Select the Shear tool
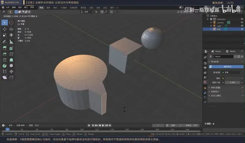The width and height of the screenshot is (245, 143). 5,77
